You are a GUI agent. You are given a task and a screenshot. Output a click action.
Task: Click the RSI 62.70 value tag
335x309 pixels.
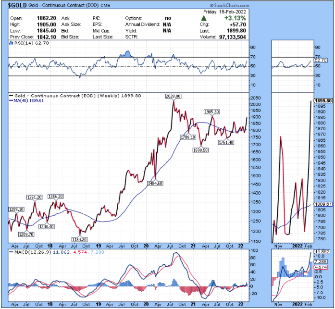(x=320, y=61)
